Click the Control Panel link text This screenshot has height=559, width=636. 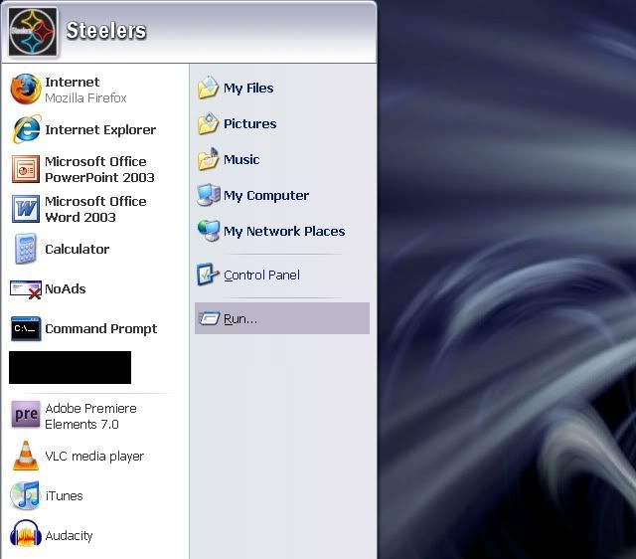pyautogui.click(x=261, y=276)
